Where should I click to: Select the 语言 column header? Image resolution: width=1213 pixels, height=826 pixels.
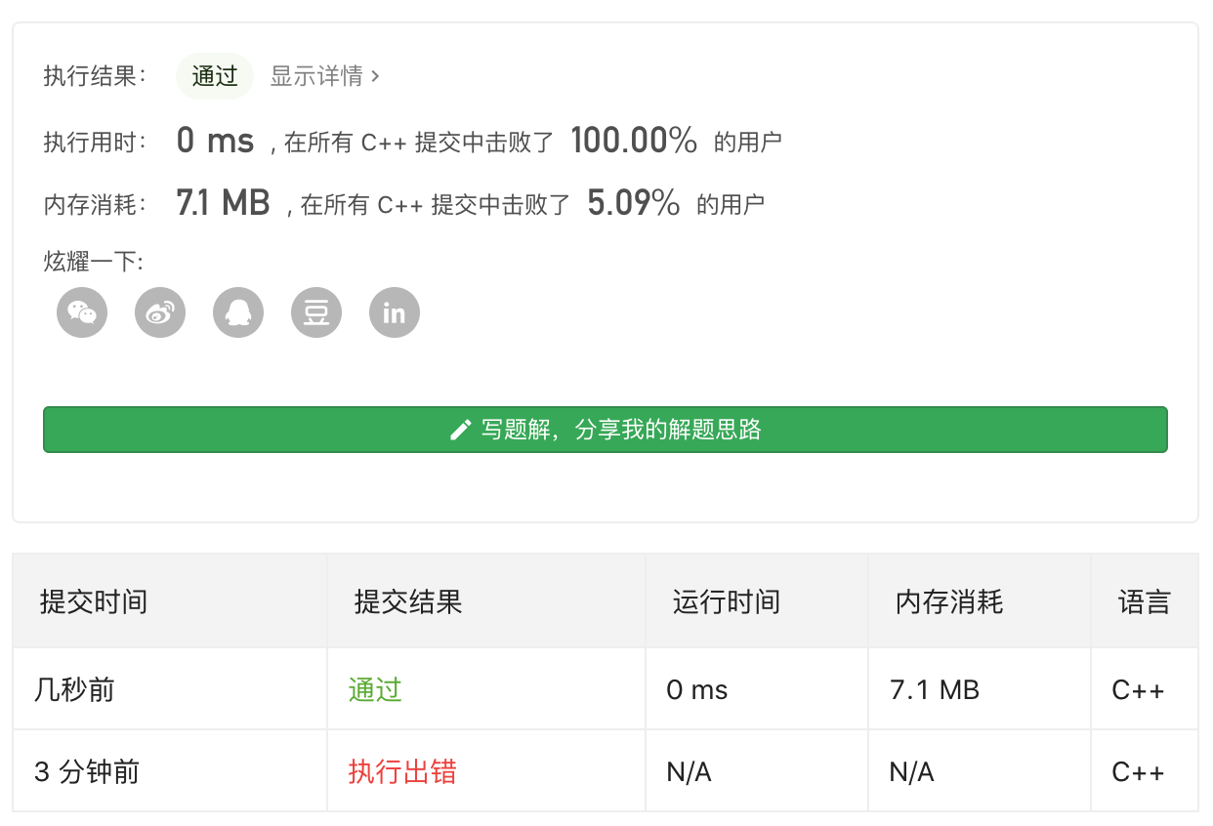(1144, 601)
